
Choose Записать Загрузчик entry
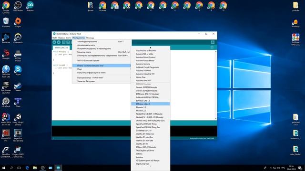(102, 81)
